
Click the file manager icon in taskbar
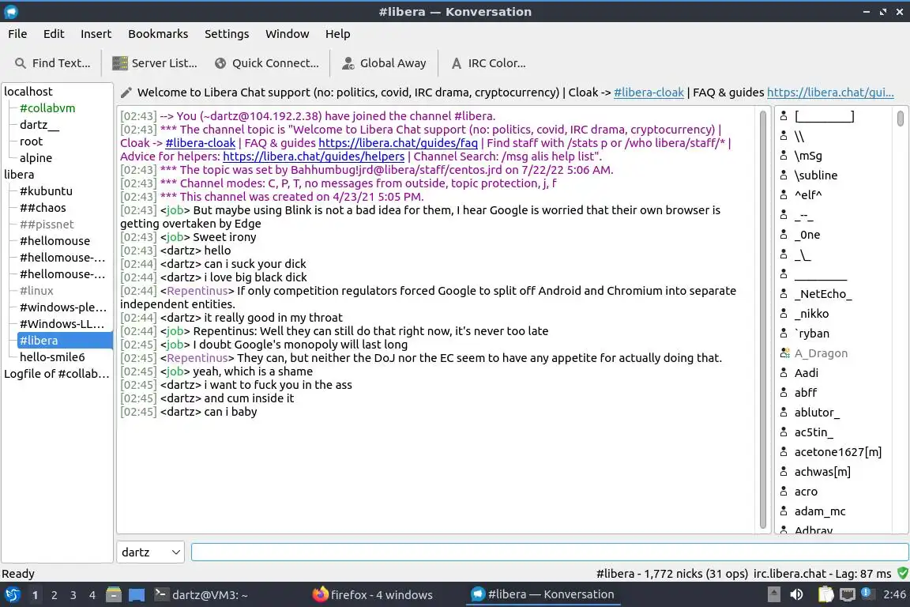(x=114, y=595)
